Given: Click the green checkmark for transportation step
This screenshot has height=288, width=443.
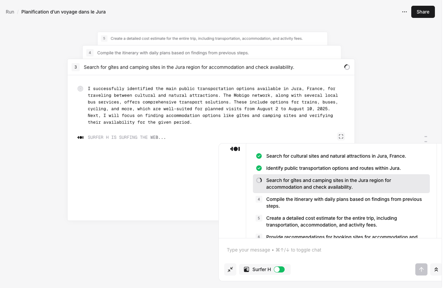Looking at the screenshot, I should tap(259, 168).
